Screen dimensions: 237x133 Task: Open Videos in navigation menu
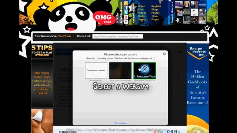[x=142, y=13]
